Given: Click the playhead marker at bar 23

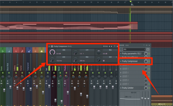Looking at the screenshot, I should coord(131,2).
